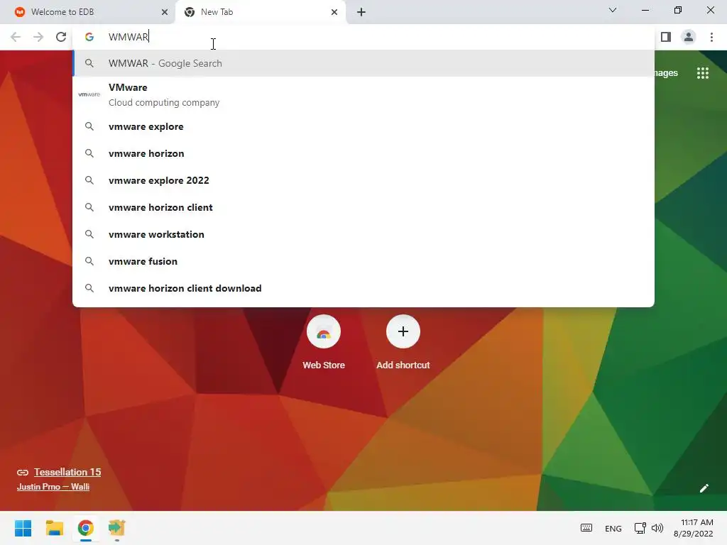Open the Chrome profile avatar menu
Screen dimensions: 727x545
689,37
